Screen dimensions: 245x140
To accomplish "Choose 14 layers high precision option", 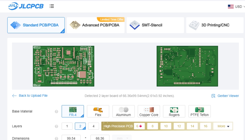I will (192, 126).
